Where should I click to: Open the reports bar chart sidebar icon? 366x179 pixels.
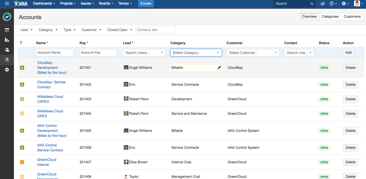click(x=7, y=40)
